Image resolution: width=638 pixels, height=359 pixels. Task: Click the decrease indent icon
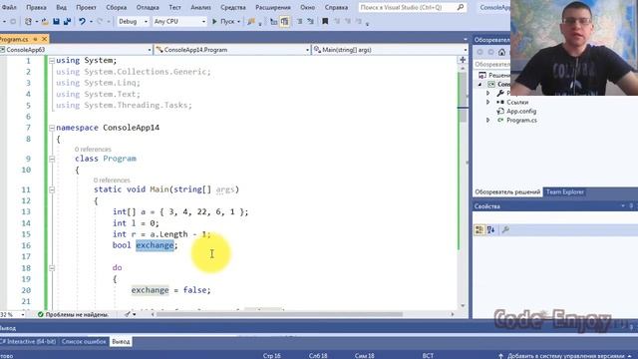(x=299, y=21)
